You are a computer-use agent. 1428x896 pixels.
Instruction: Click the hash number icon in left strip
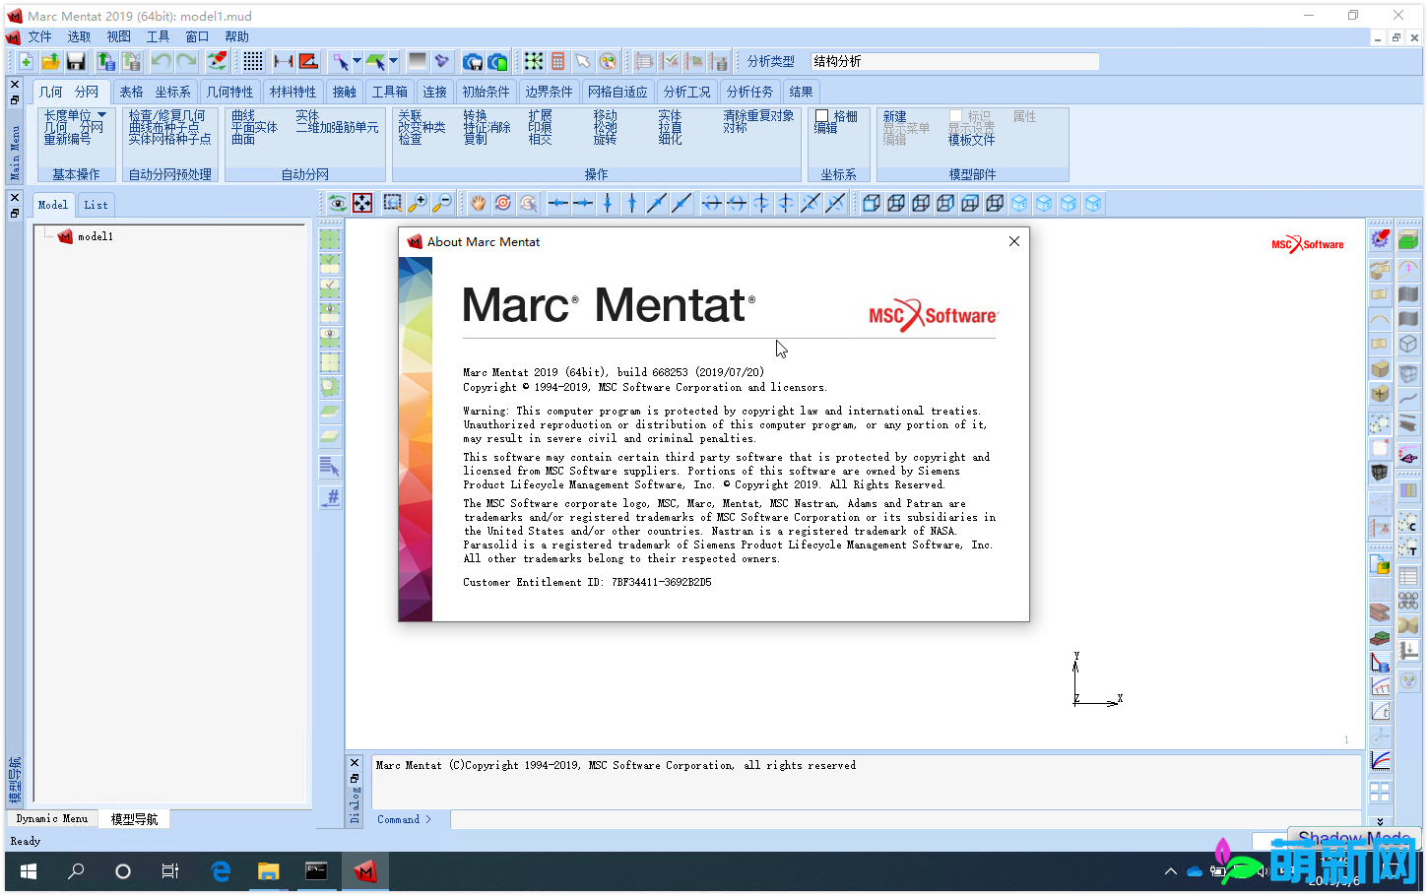[x=331, y=497]
